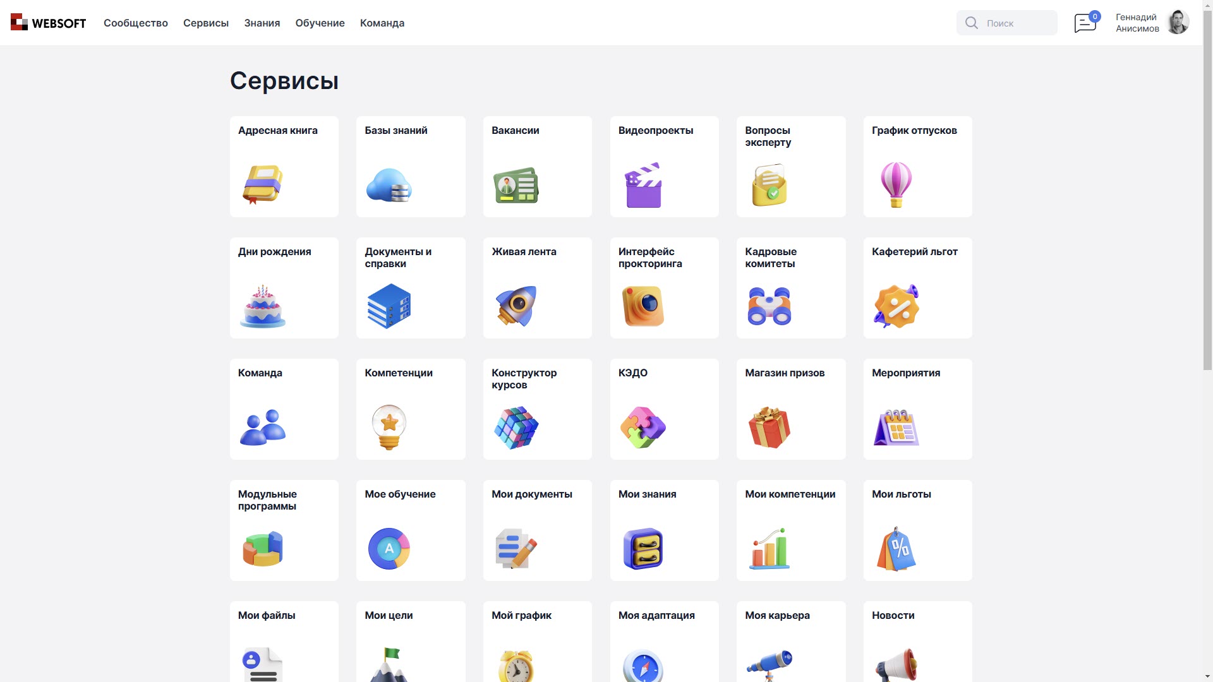This screenshot has height=682, width=1213.
Task: Open the Мероприятия calendar icon
Action: [896, 428]
